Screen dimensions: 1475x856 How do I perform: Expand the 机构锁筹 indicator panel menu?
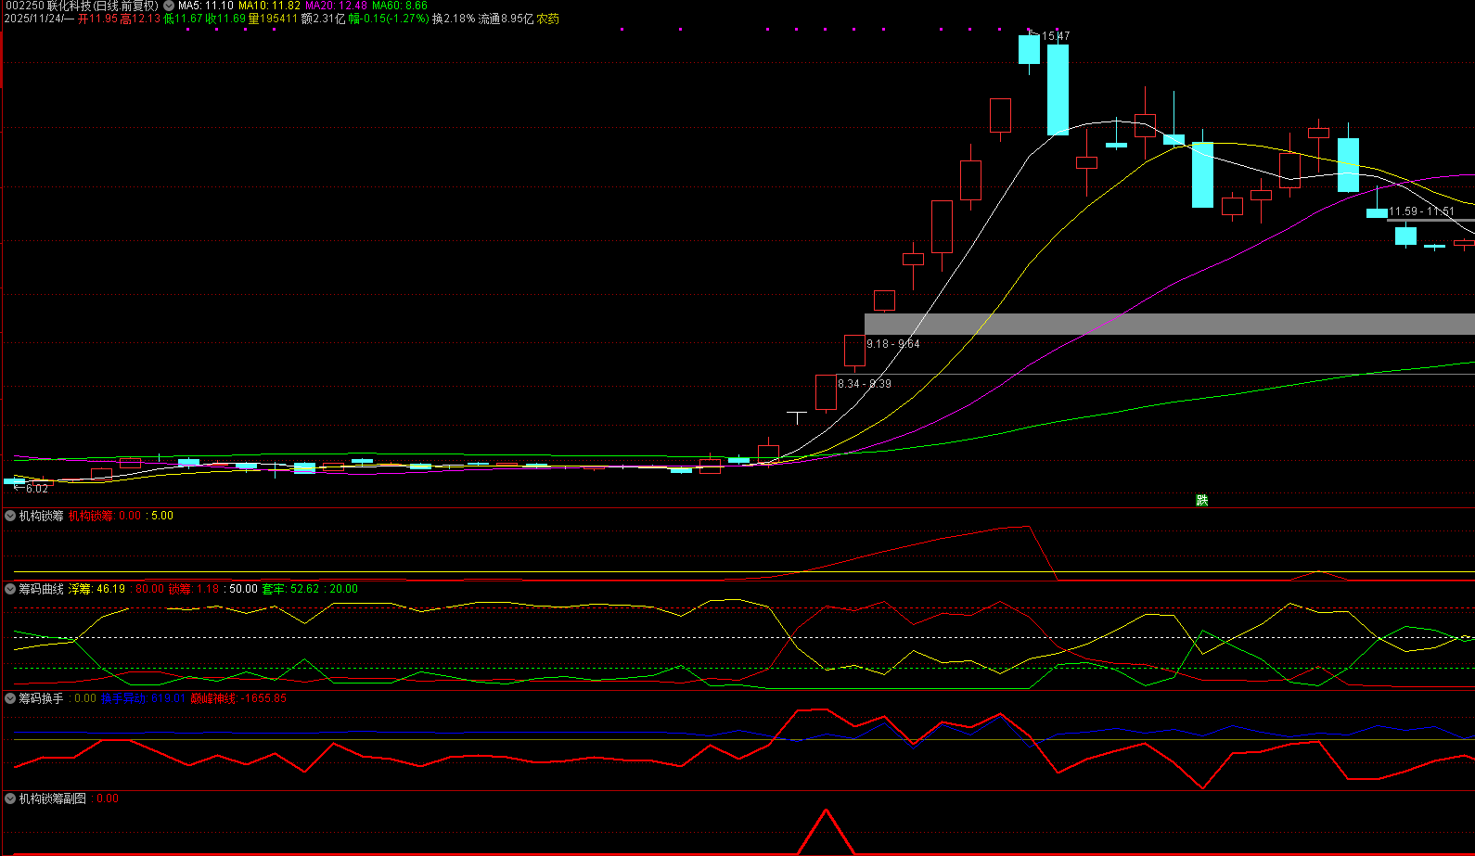10,516
